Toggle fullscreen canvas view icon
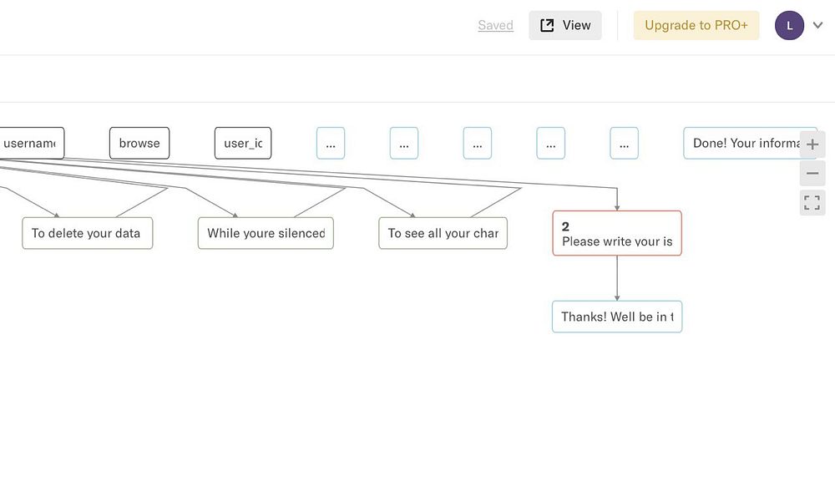Image resolution: width=835 pixels, height=502 pixels. tap(812, 202)
